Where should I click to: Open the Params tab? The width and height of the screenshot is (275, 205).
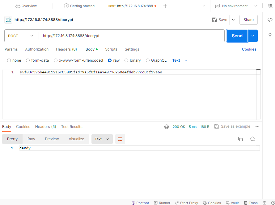(11, 49)
